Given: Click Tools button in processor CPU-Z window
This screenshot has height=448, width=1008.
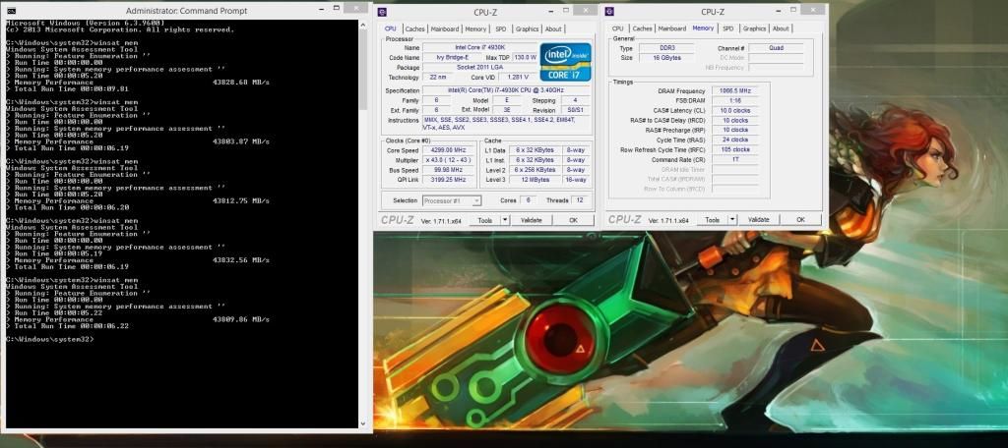Looking at the screenshot, I should click(x=485, y=220).
